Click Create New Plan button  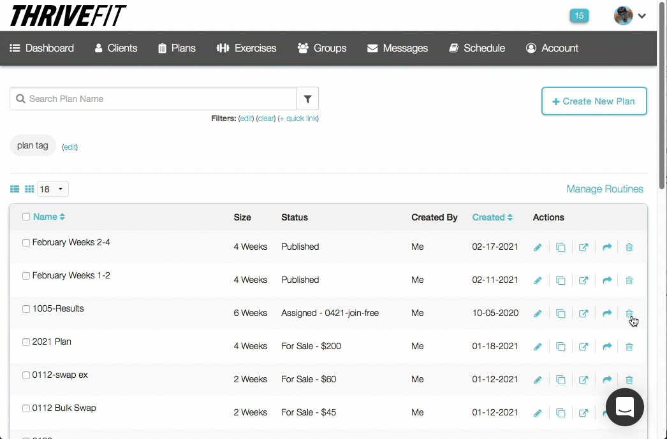594,101
